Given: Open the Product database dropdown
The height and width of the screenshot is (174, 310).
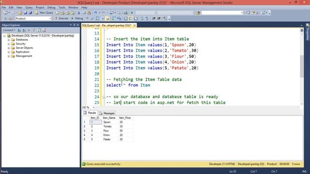Looking at the screenshot, I should click(x=50, y=18).
